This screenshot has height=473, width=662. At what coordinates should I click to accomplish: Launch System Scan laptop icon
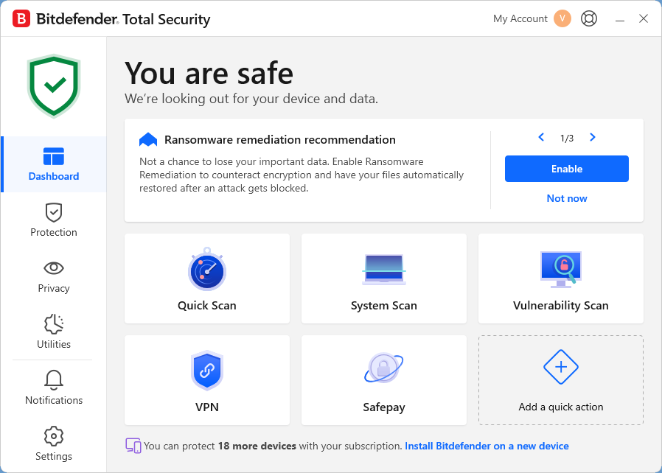coord(384,270)
